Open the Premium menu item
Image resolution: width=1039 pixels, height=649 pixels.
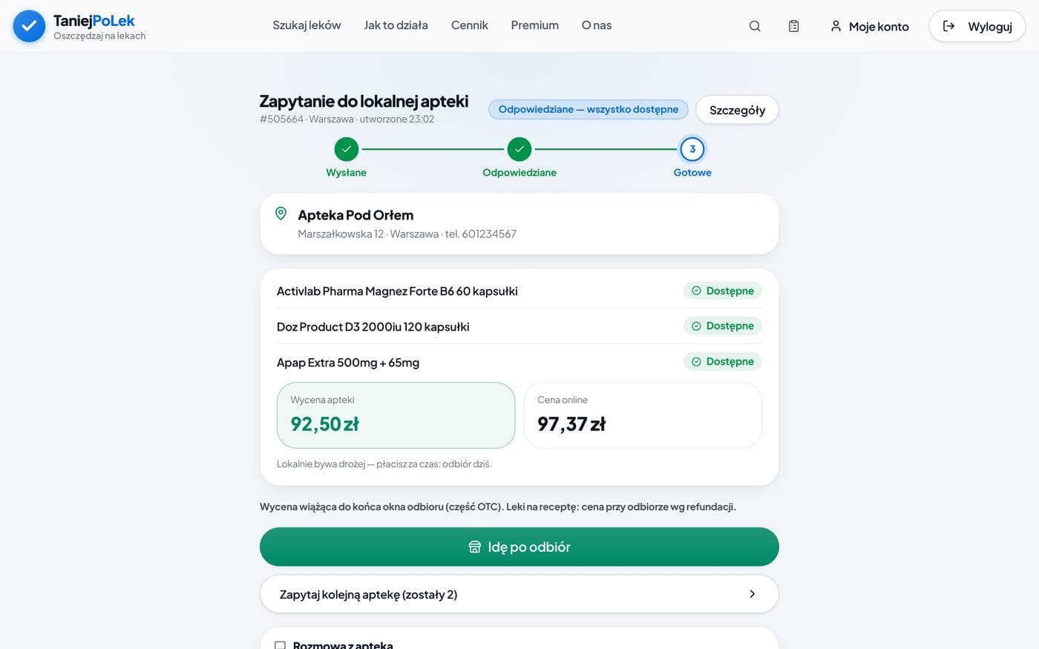click(534, 25)
